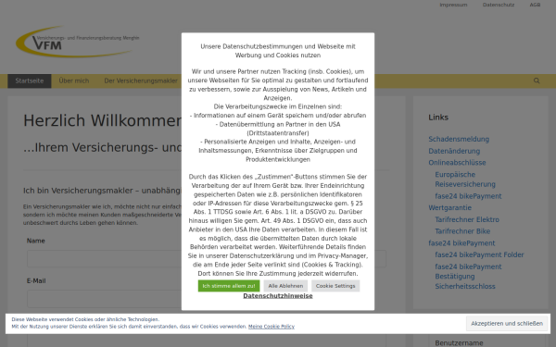Open 'fase24 bikePayment Bestätigung Sicherheitsschloss' link
Screen dimensions: 556x347
click(x=468, y=277)
